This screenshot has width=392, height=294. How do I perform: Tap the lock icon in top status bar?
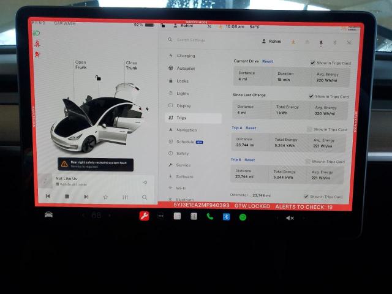coord(163,26)
